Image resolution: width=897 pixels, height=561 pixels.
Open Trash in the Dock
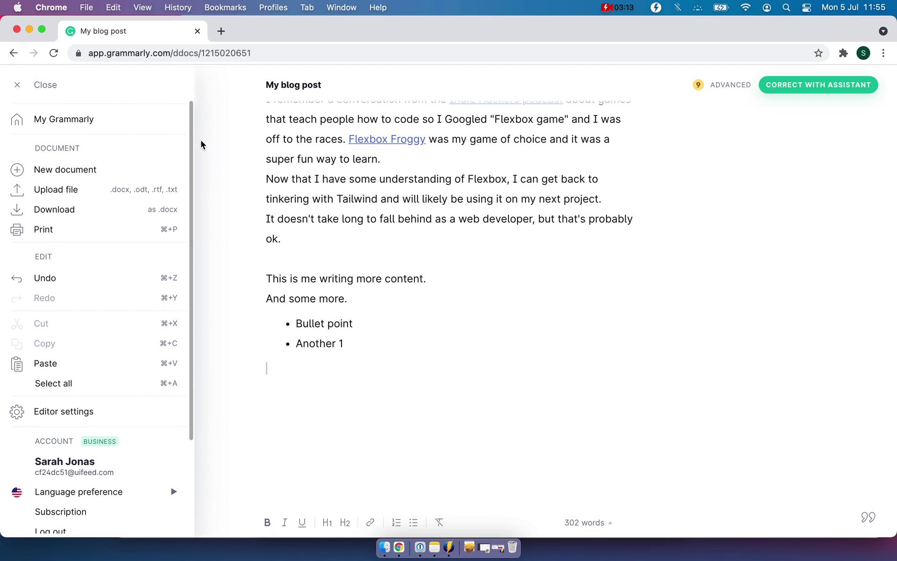point(513,547)
